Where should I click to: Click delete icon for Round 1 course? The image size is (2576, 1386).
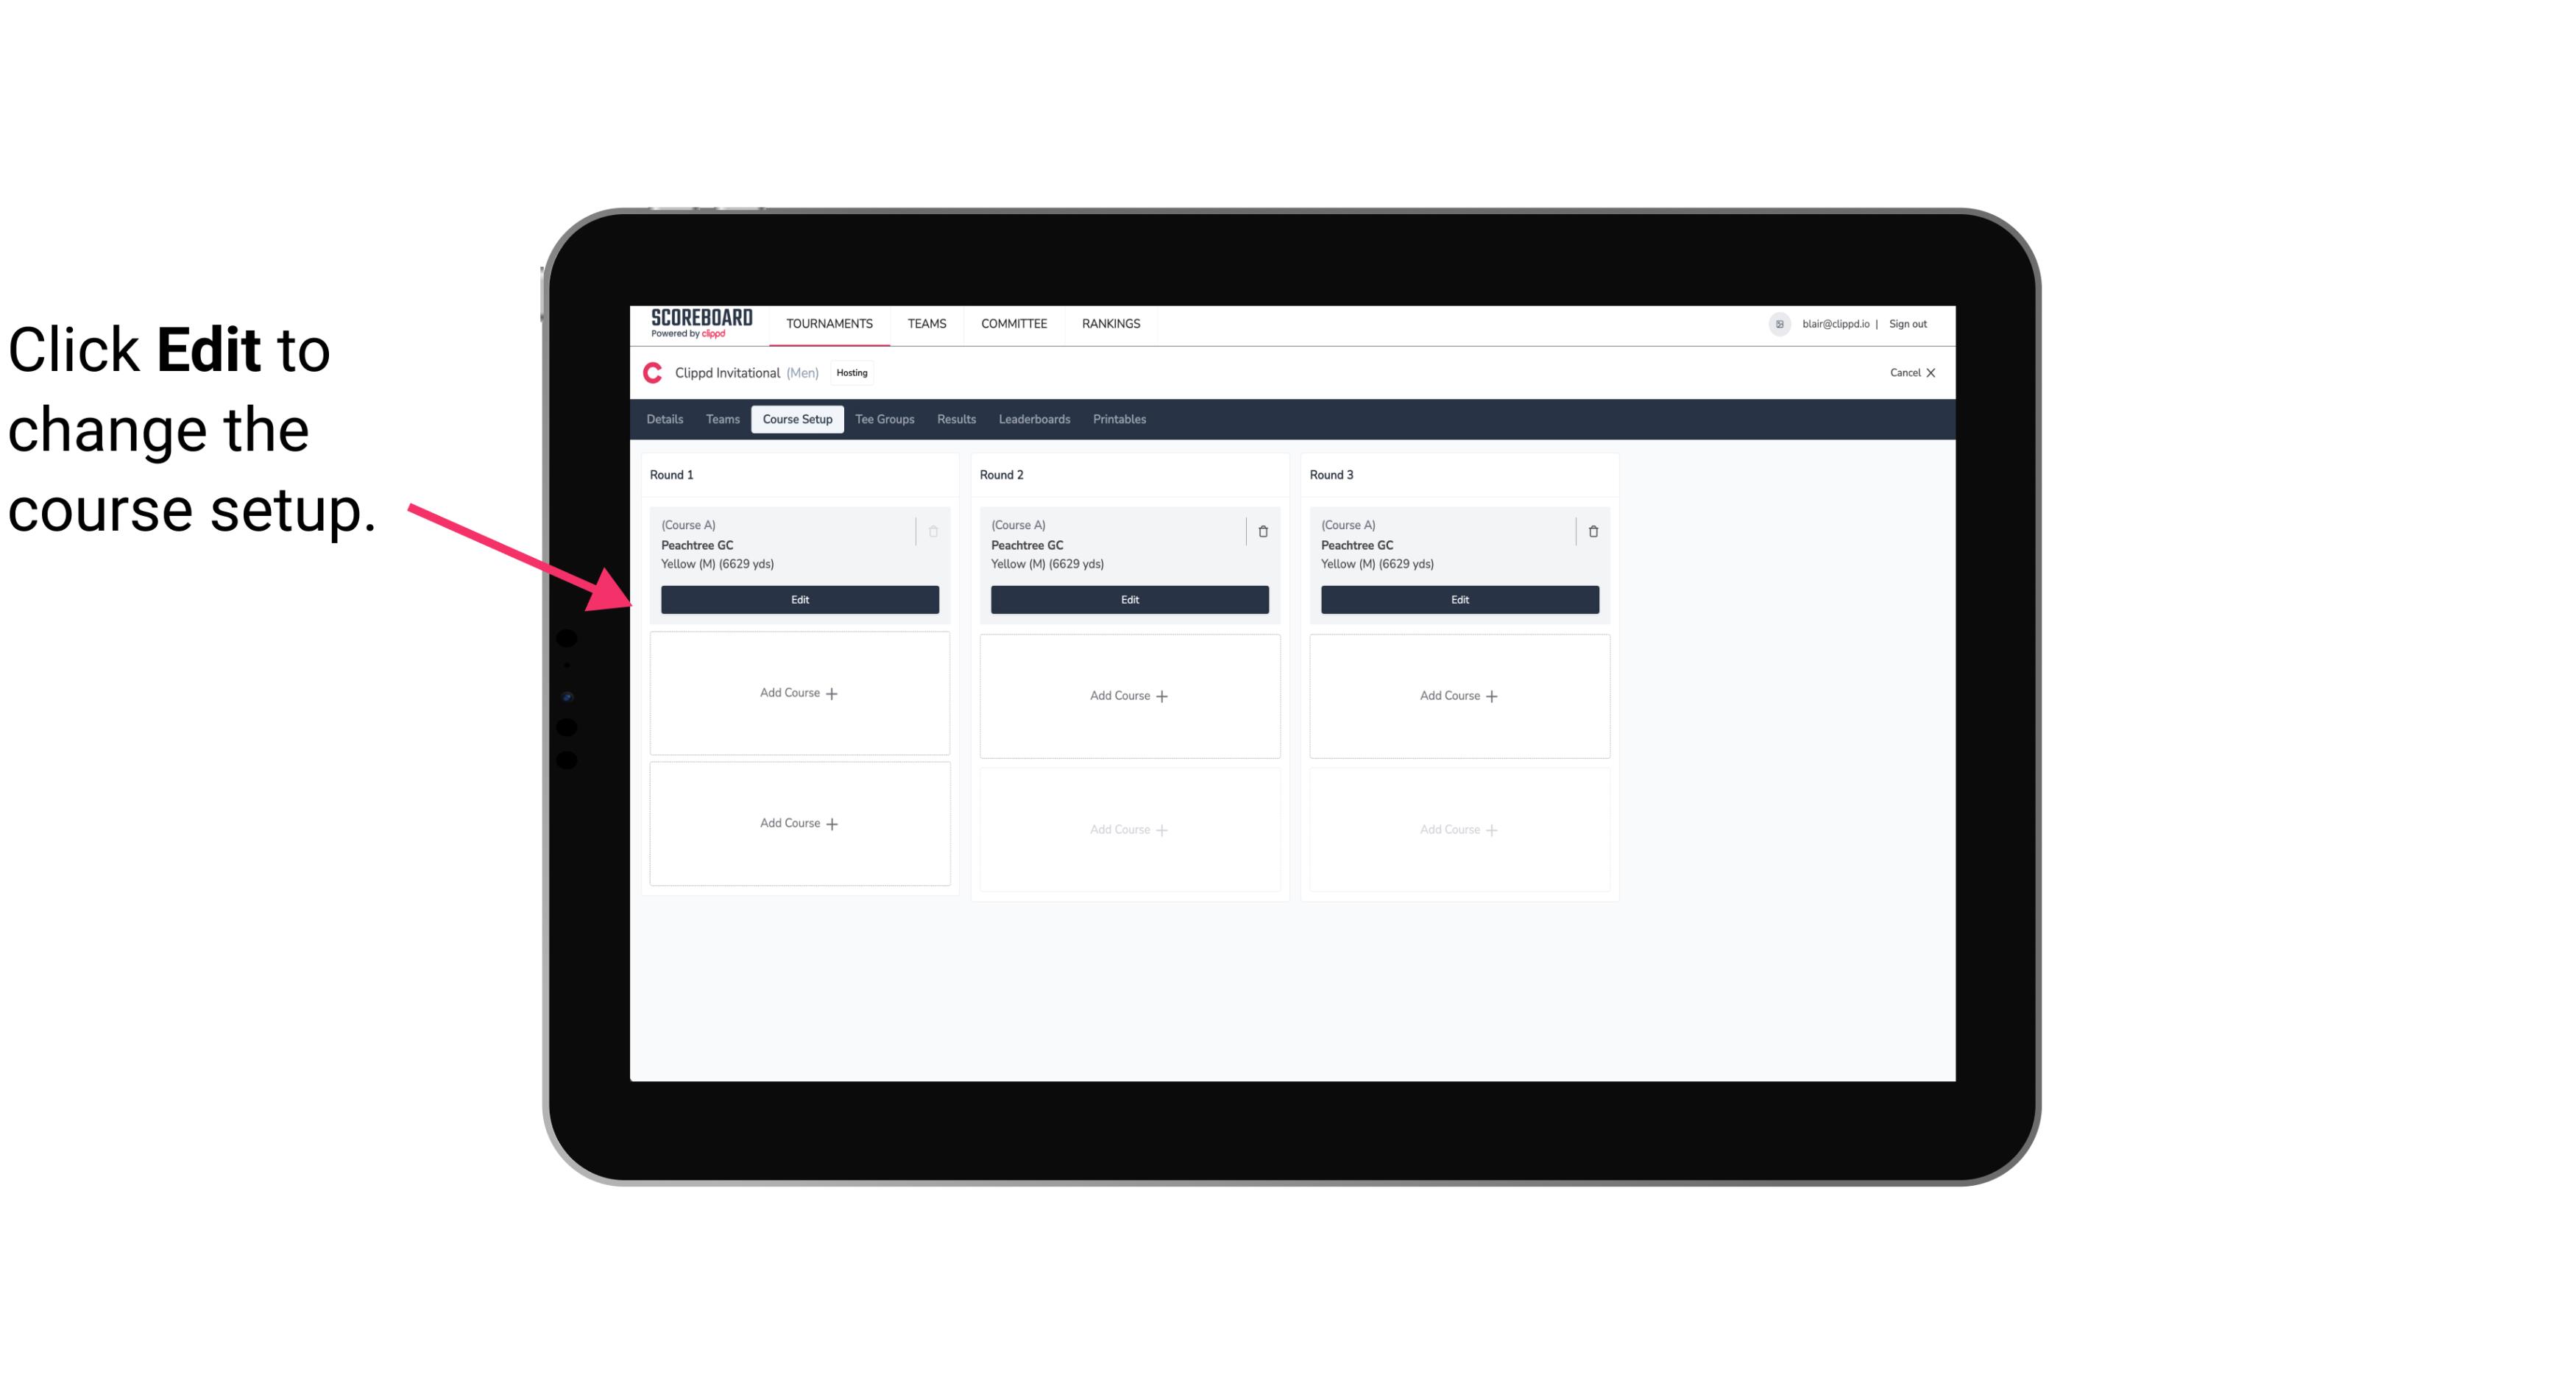coord(933,531)
